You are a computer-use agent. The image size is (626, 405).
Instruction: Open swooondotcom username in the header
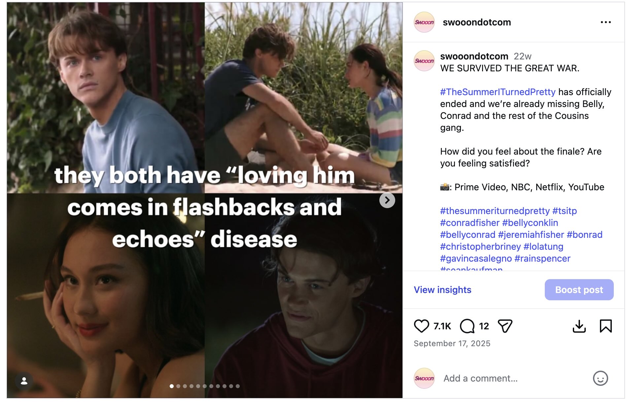[x=477, y=22]
